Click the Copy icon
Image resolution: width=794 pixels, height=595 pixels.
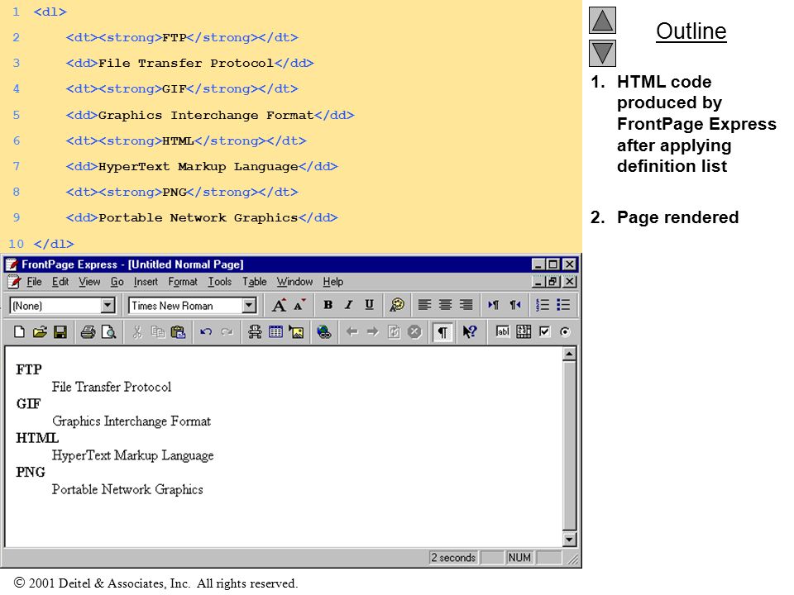click(158, 332)
